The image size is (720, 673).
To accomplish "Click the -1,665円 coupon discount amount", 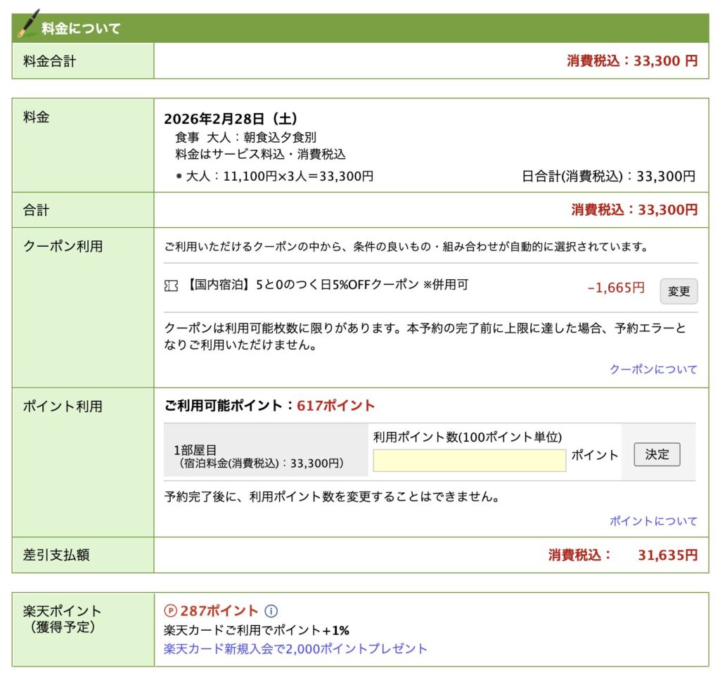I will pos(615,288).
